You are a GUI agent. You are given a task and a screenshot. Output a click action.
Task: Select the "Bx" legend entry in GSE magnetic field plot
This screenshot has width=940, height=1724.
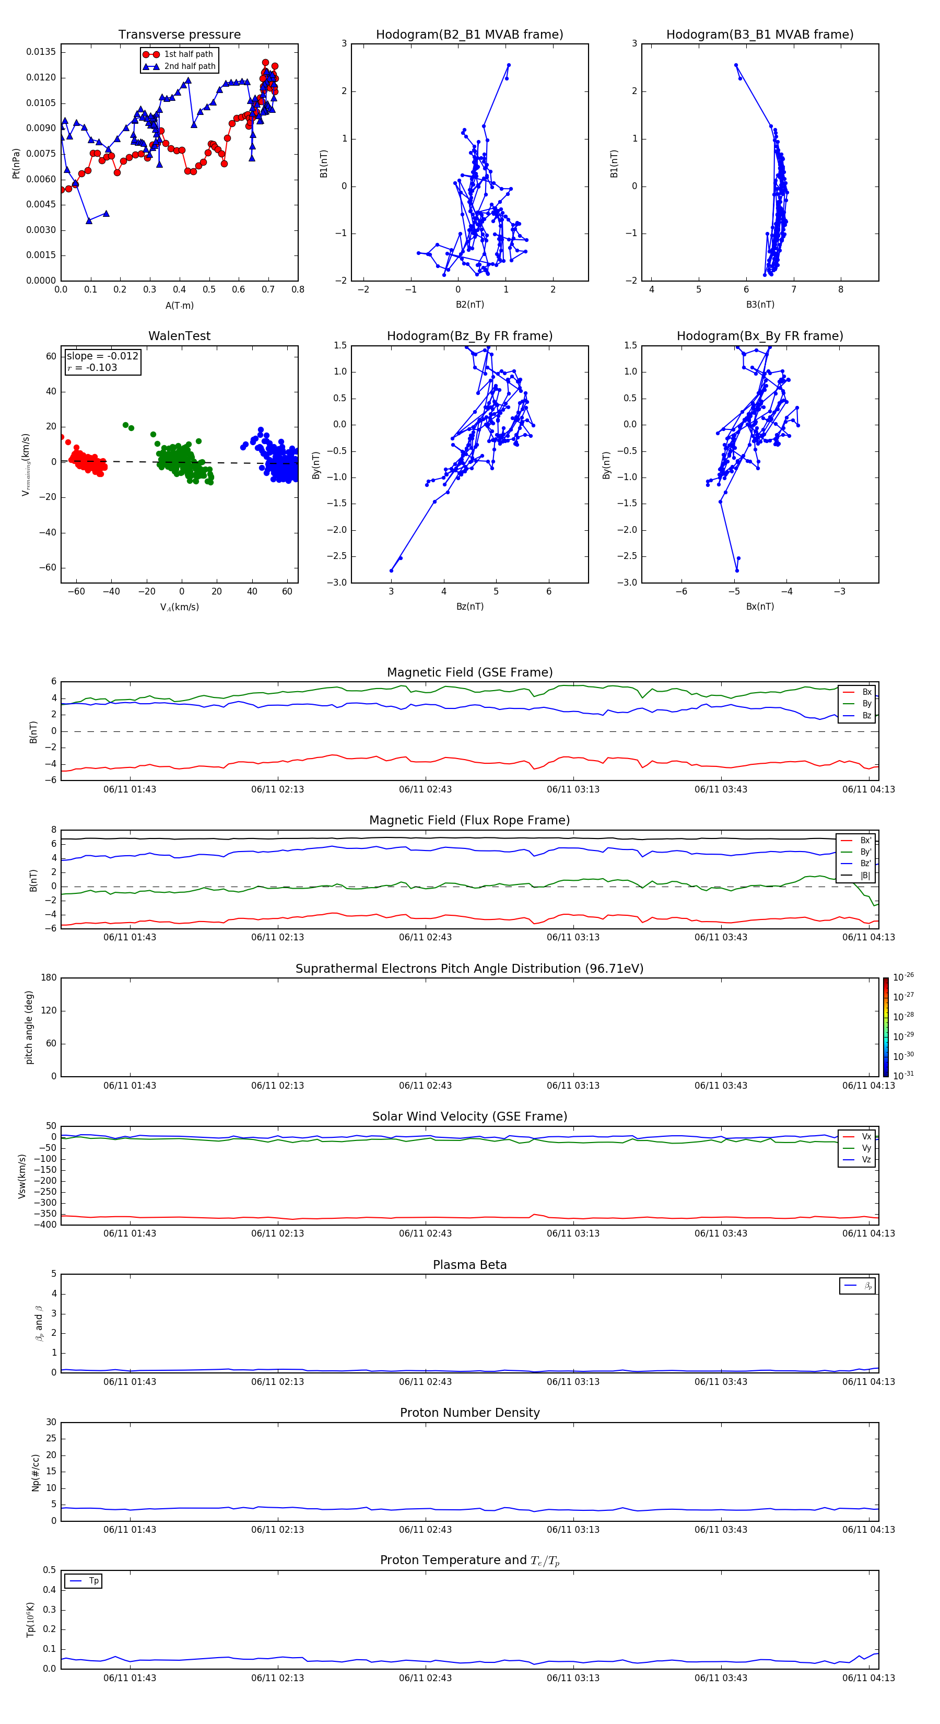click(857, 693)
